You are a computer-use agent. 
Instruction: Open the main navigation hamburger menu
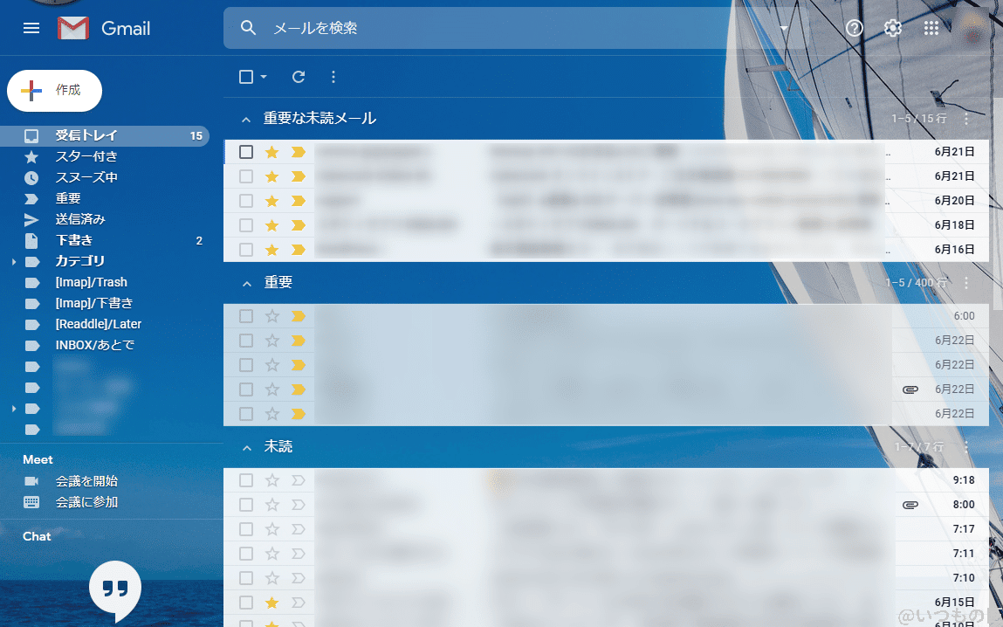tap(31, 28)
